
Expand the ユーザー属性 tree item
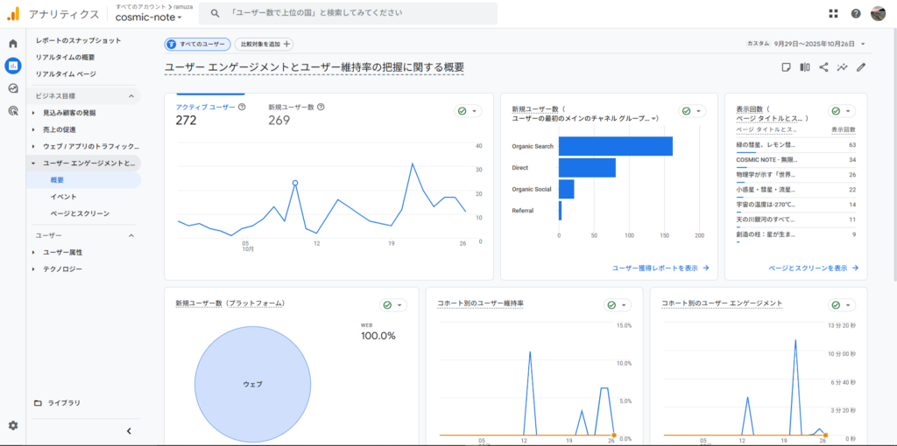(x=34, y=252)
